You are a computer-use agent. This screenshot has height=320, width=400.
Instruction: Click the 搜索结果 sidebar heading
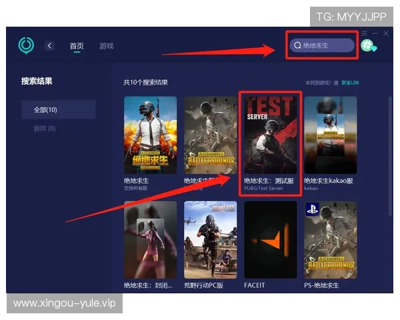tap(37, 81)
